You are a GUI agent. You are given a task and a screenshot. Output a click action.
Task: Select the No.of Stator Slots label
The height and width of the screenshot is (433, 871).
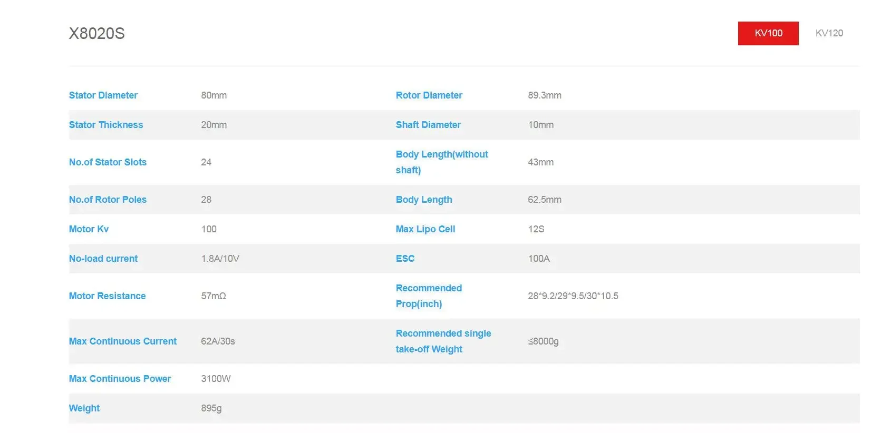[x=108, y=162]
